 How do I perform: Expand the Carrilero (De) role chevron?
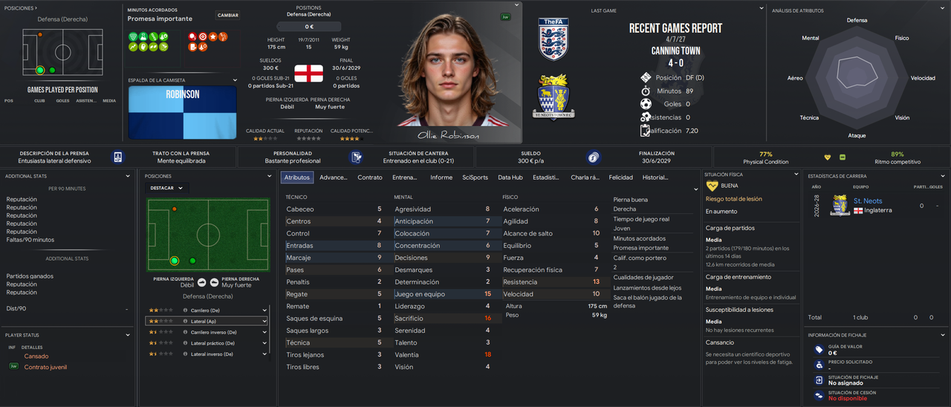(x=264, y=310)
